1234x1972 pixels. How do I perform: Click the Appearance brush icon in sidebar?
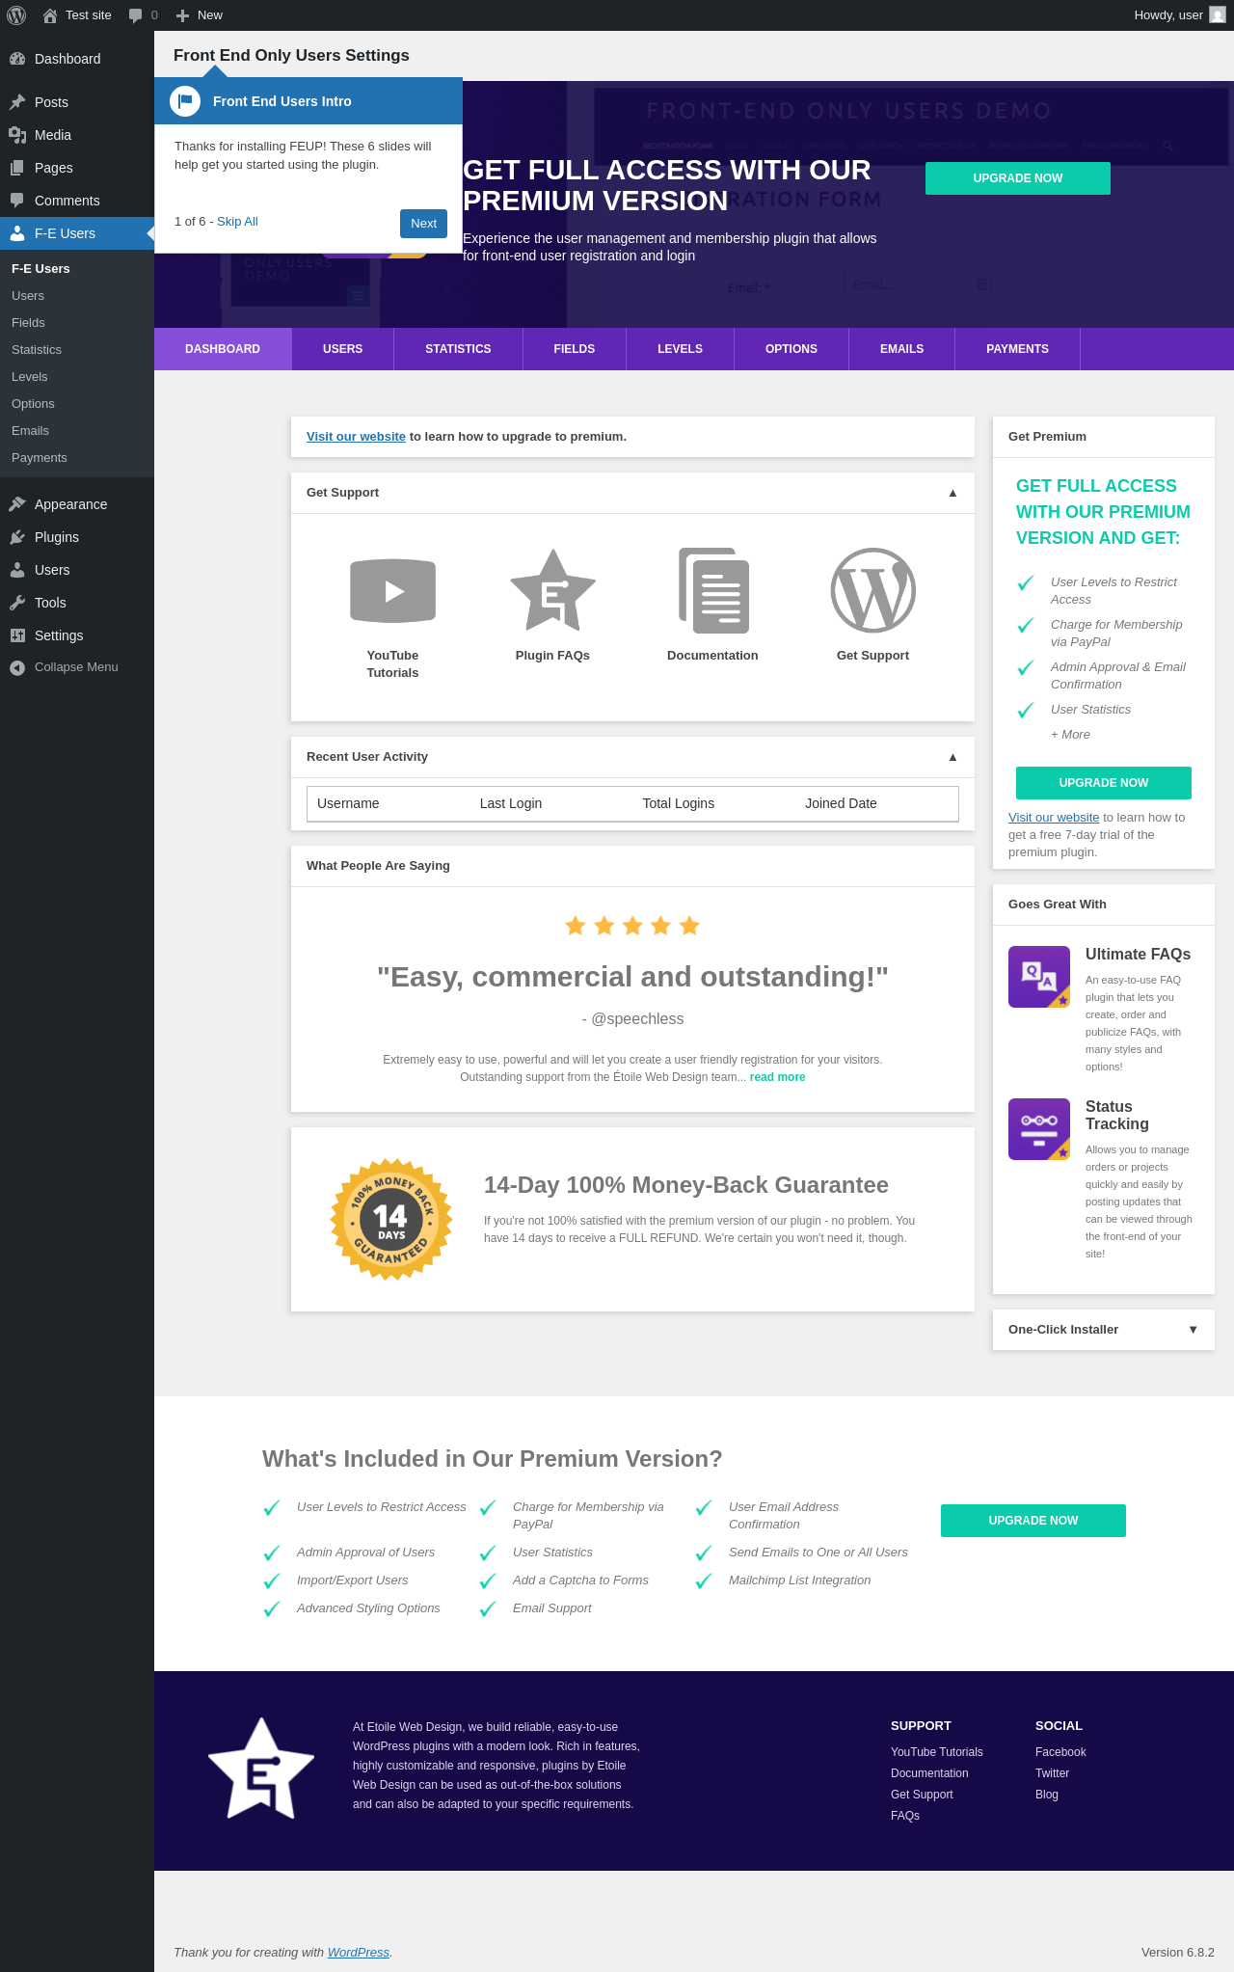(17, 504)
